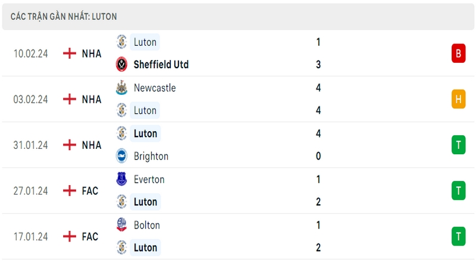This screenshot has width=476, height=267.
Task: Click England flag beside 03.02.24 NHA
Action: click(70, 99)
